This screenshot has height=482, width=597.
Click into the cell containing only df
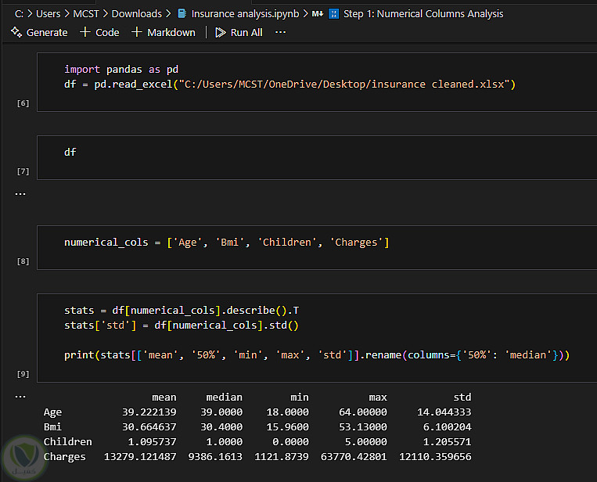click(313, 153)
